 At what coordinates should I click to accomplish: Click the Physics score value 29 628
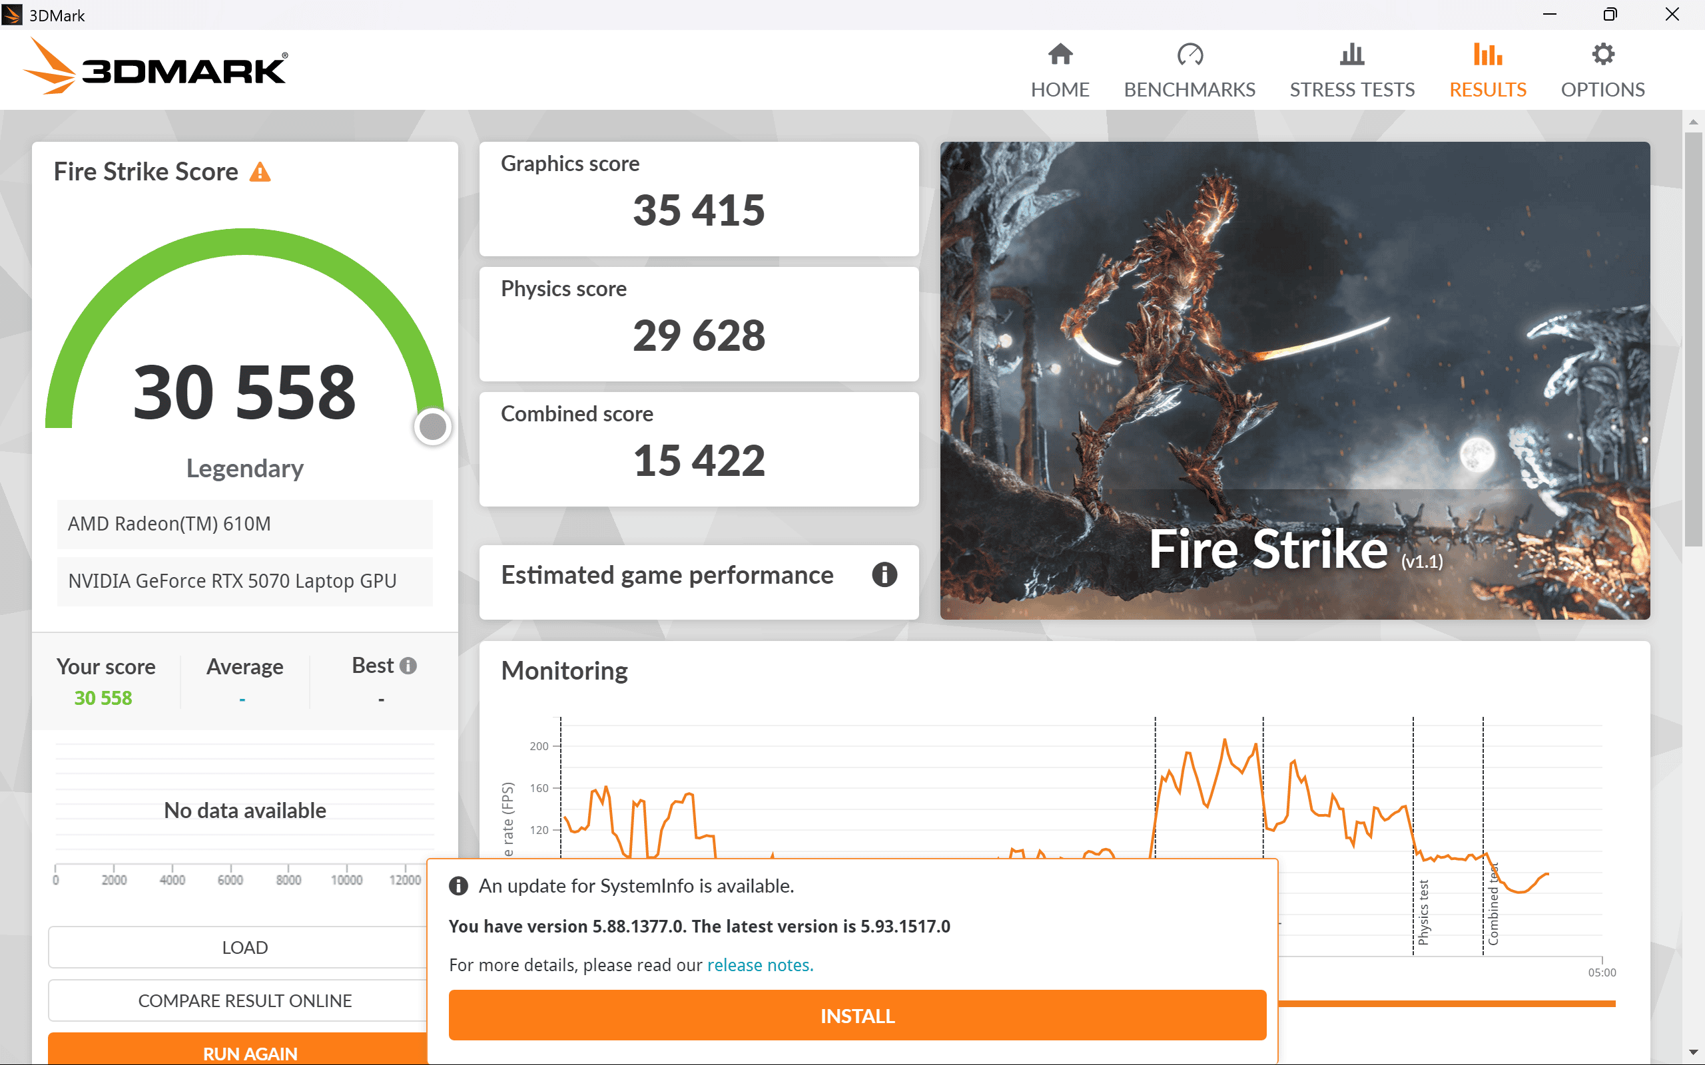(698, 335)
